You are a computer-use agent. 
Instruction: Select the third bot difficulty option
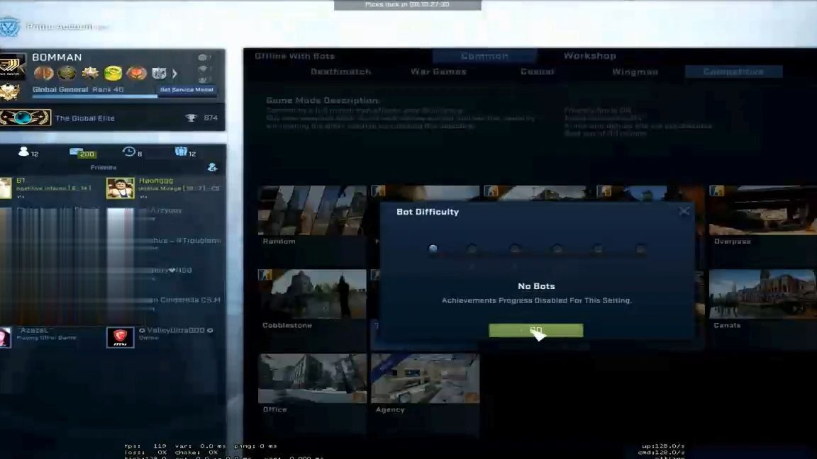point(515,249)
